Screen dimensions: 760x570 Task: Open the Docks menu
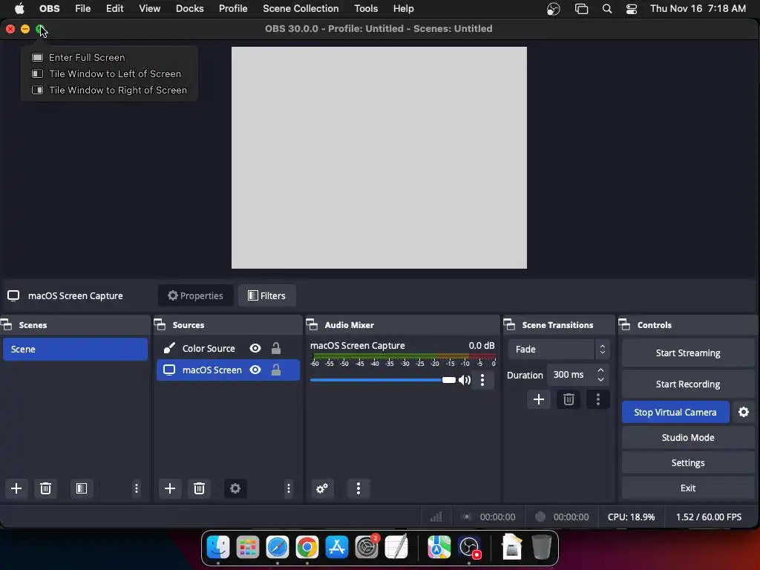(x=189, y=9)
